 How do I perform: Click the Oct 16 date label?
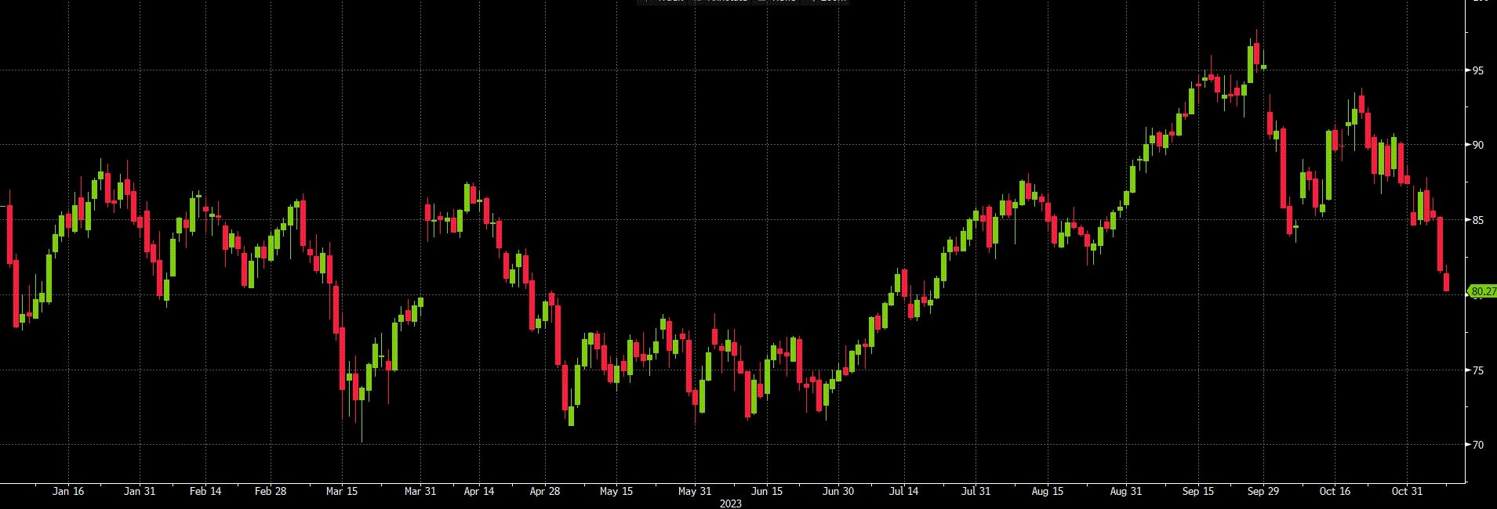(1335, 491)
